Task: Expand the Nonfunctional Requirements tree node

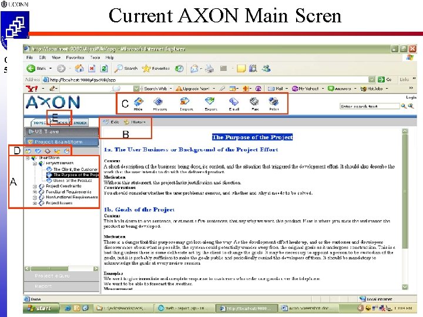Action: 35,197
